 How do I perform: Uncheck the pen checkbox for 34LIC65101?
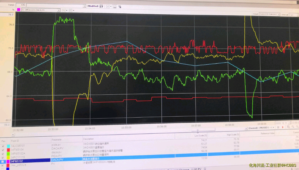(3, 146)
